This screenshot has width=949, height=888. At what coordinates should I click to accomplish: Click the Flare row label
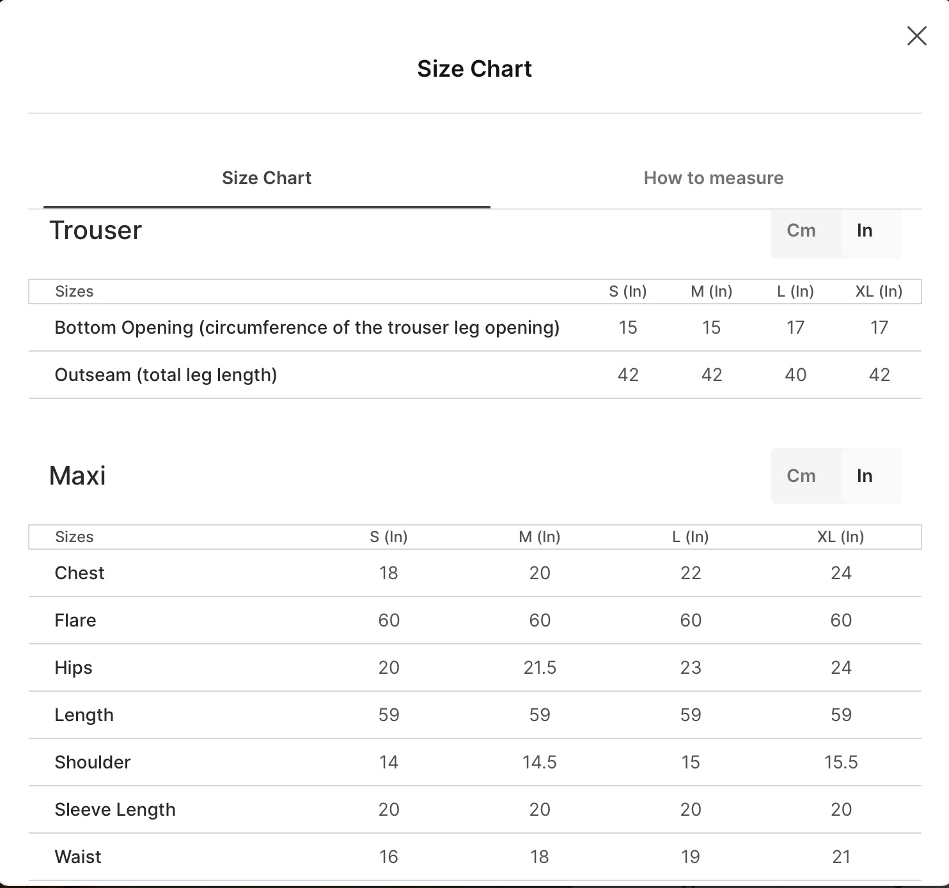75,620
